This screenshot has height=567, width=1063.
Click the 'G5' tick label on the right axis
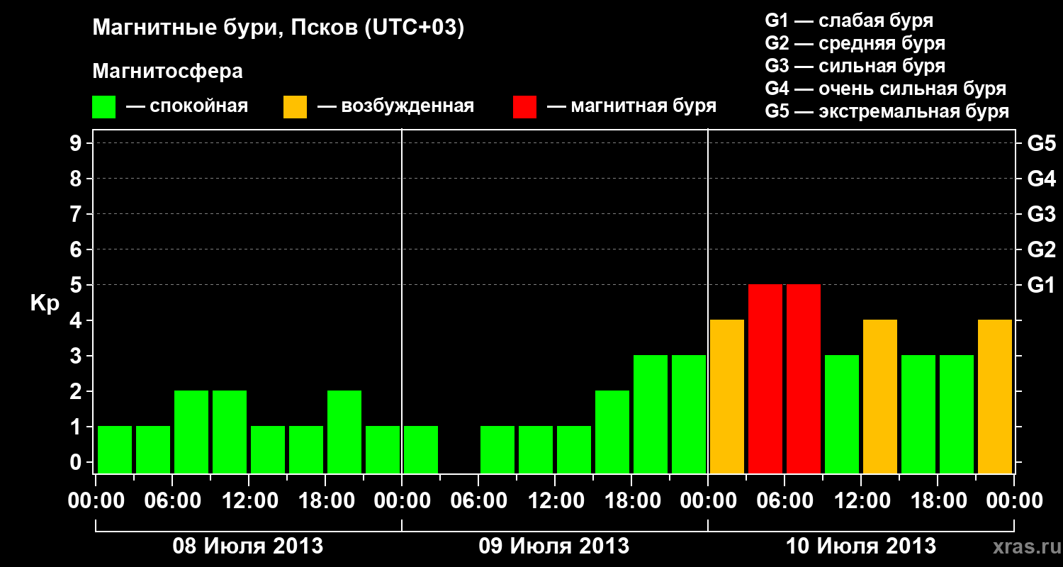point(1042,143)
